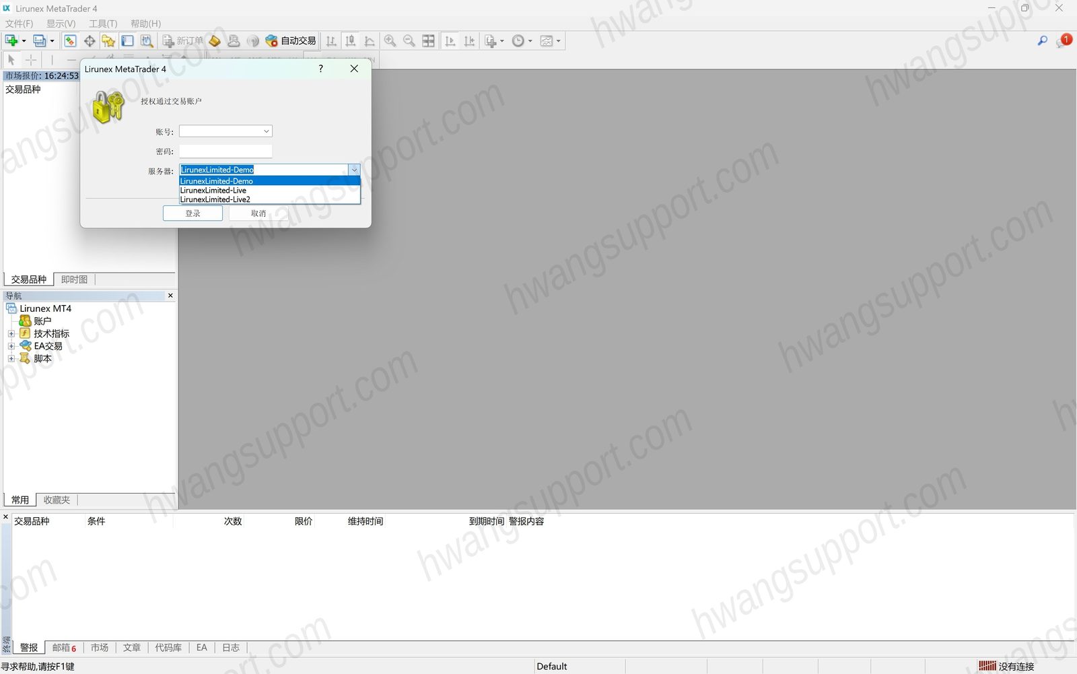1077x674 pixels.
Task: Click the tile windows grid icon
Action: click(x=428, y=41)
